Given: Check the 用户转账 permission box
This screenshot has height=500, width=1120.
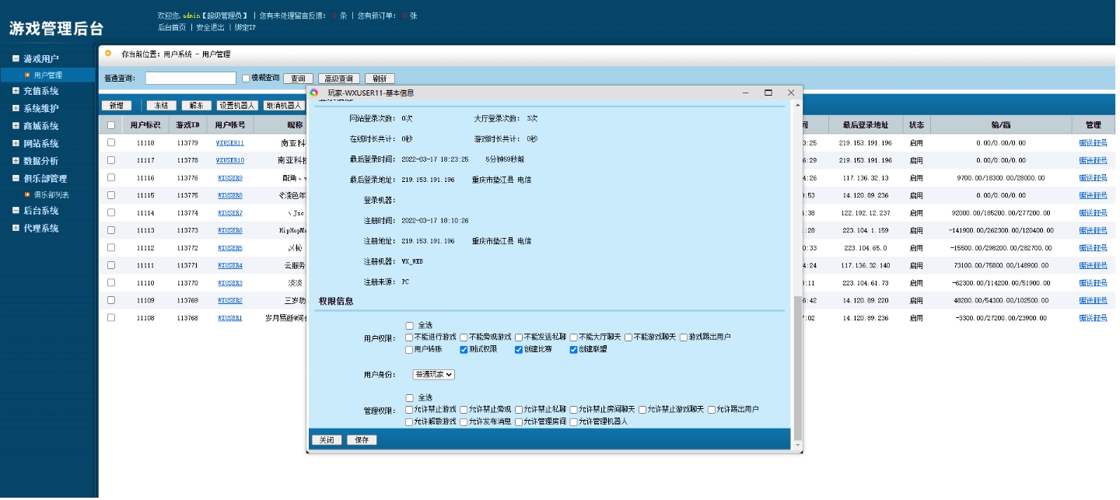Looking at the screenshot, I should (409, 350).
